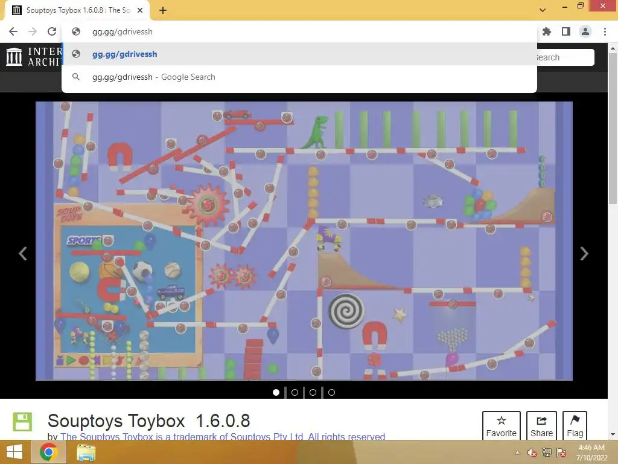Choose the gg.gg/gdrivessh URL suggestion
The image size is (618, 464).
(299, 54)
